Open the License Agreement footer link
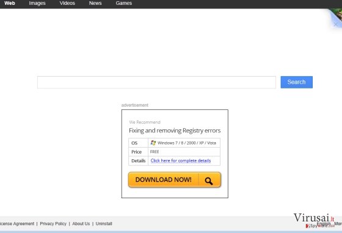 (x=17, y=224)
